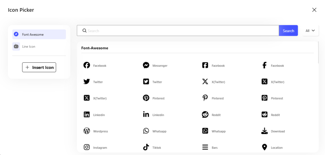325x155 pixels.
Task: Select the Tiktok icon
Action: (x=146, y=147)
